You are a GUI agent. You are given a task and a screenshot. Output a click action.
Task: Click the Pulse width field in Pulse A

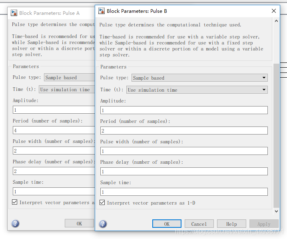[54, 151]
